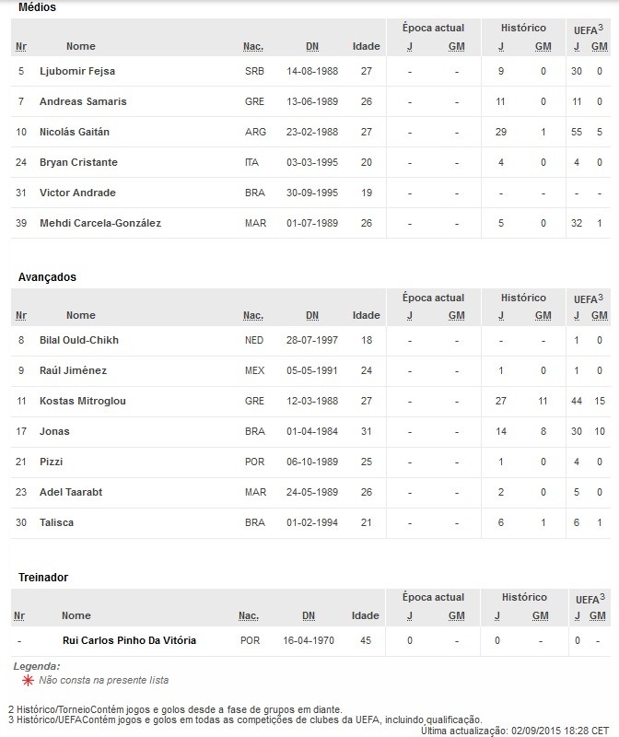Click DN header in Avançados table
Image resolution: width=619 pixels, height=737 pixels.
tap(312, 315)
